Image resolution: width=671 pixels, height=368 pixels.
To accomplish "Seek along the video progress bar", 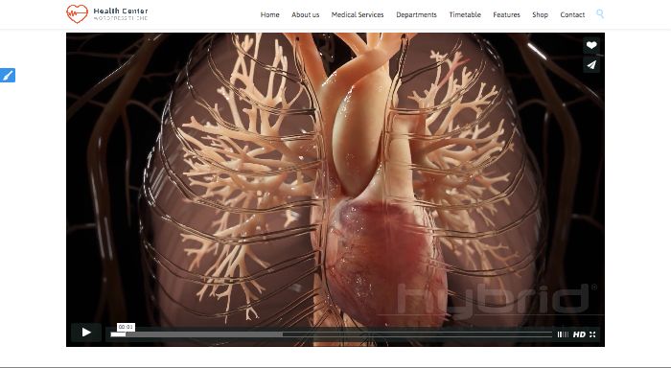I will click(332, 334).
